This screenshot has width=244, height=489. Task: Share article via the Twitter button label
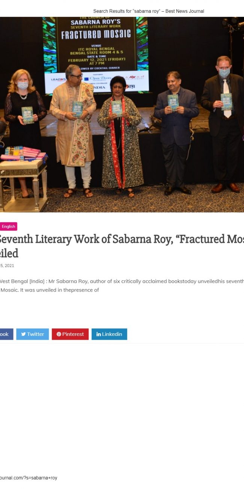pos(35,334)
